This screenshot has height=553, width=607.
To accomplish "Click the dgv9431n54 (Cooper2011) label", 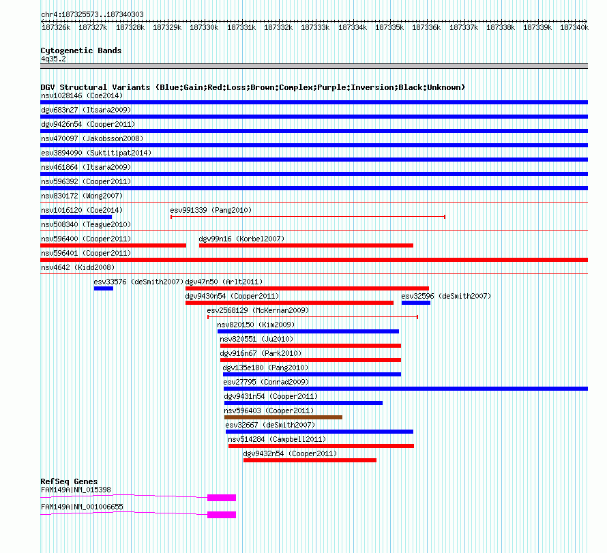I will [271, 396].
